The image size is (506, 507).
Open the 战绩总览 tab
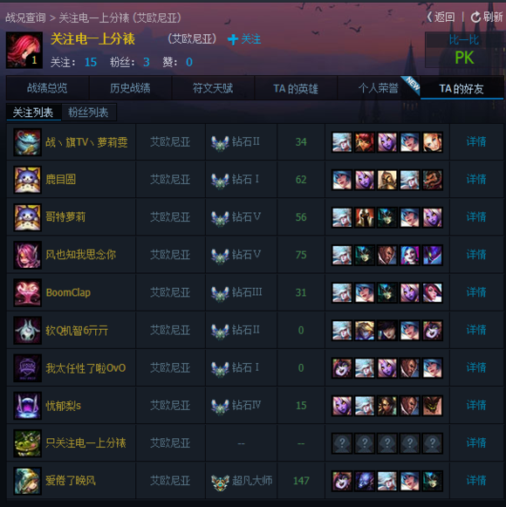coord(47,88)
